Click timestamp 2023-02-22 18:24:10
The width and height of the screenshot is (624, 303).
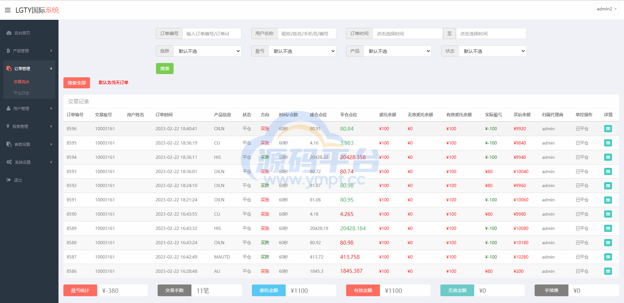[x=176, y=185]
